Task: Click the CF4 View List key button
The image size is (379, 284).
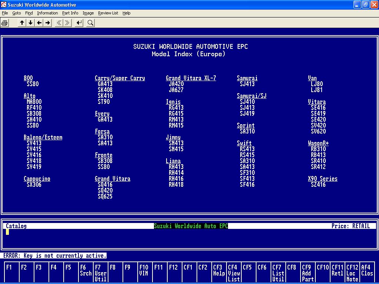Action: tap(234, 272)
